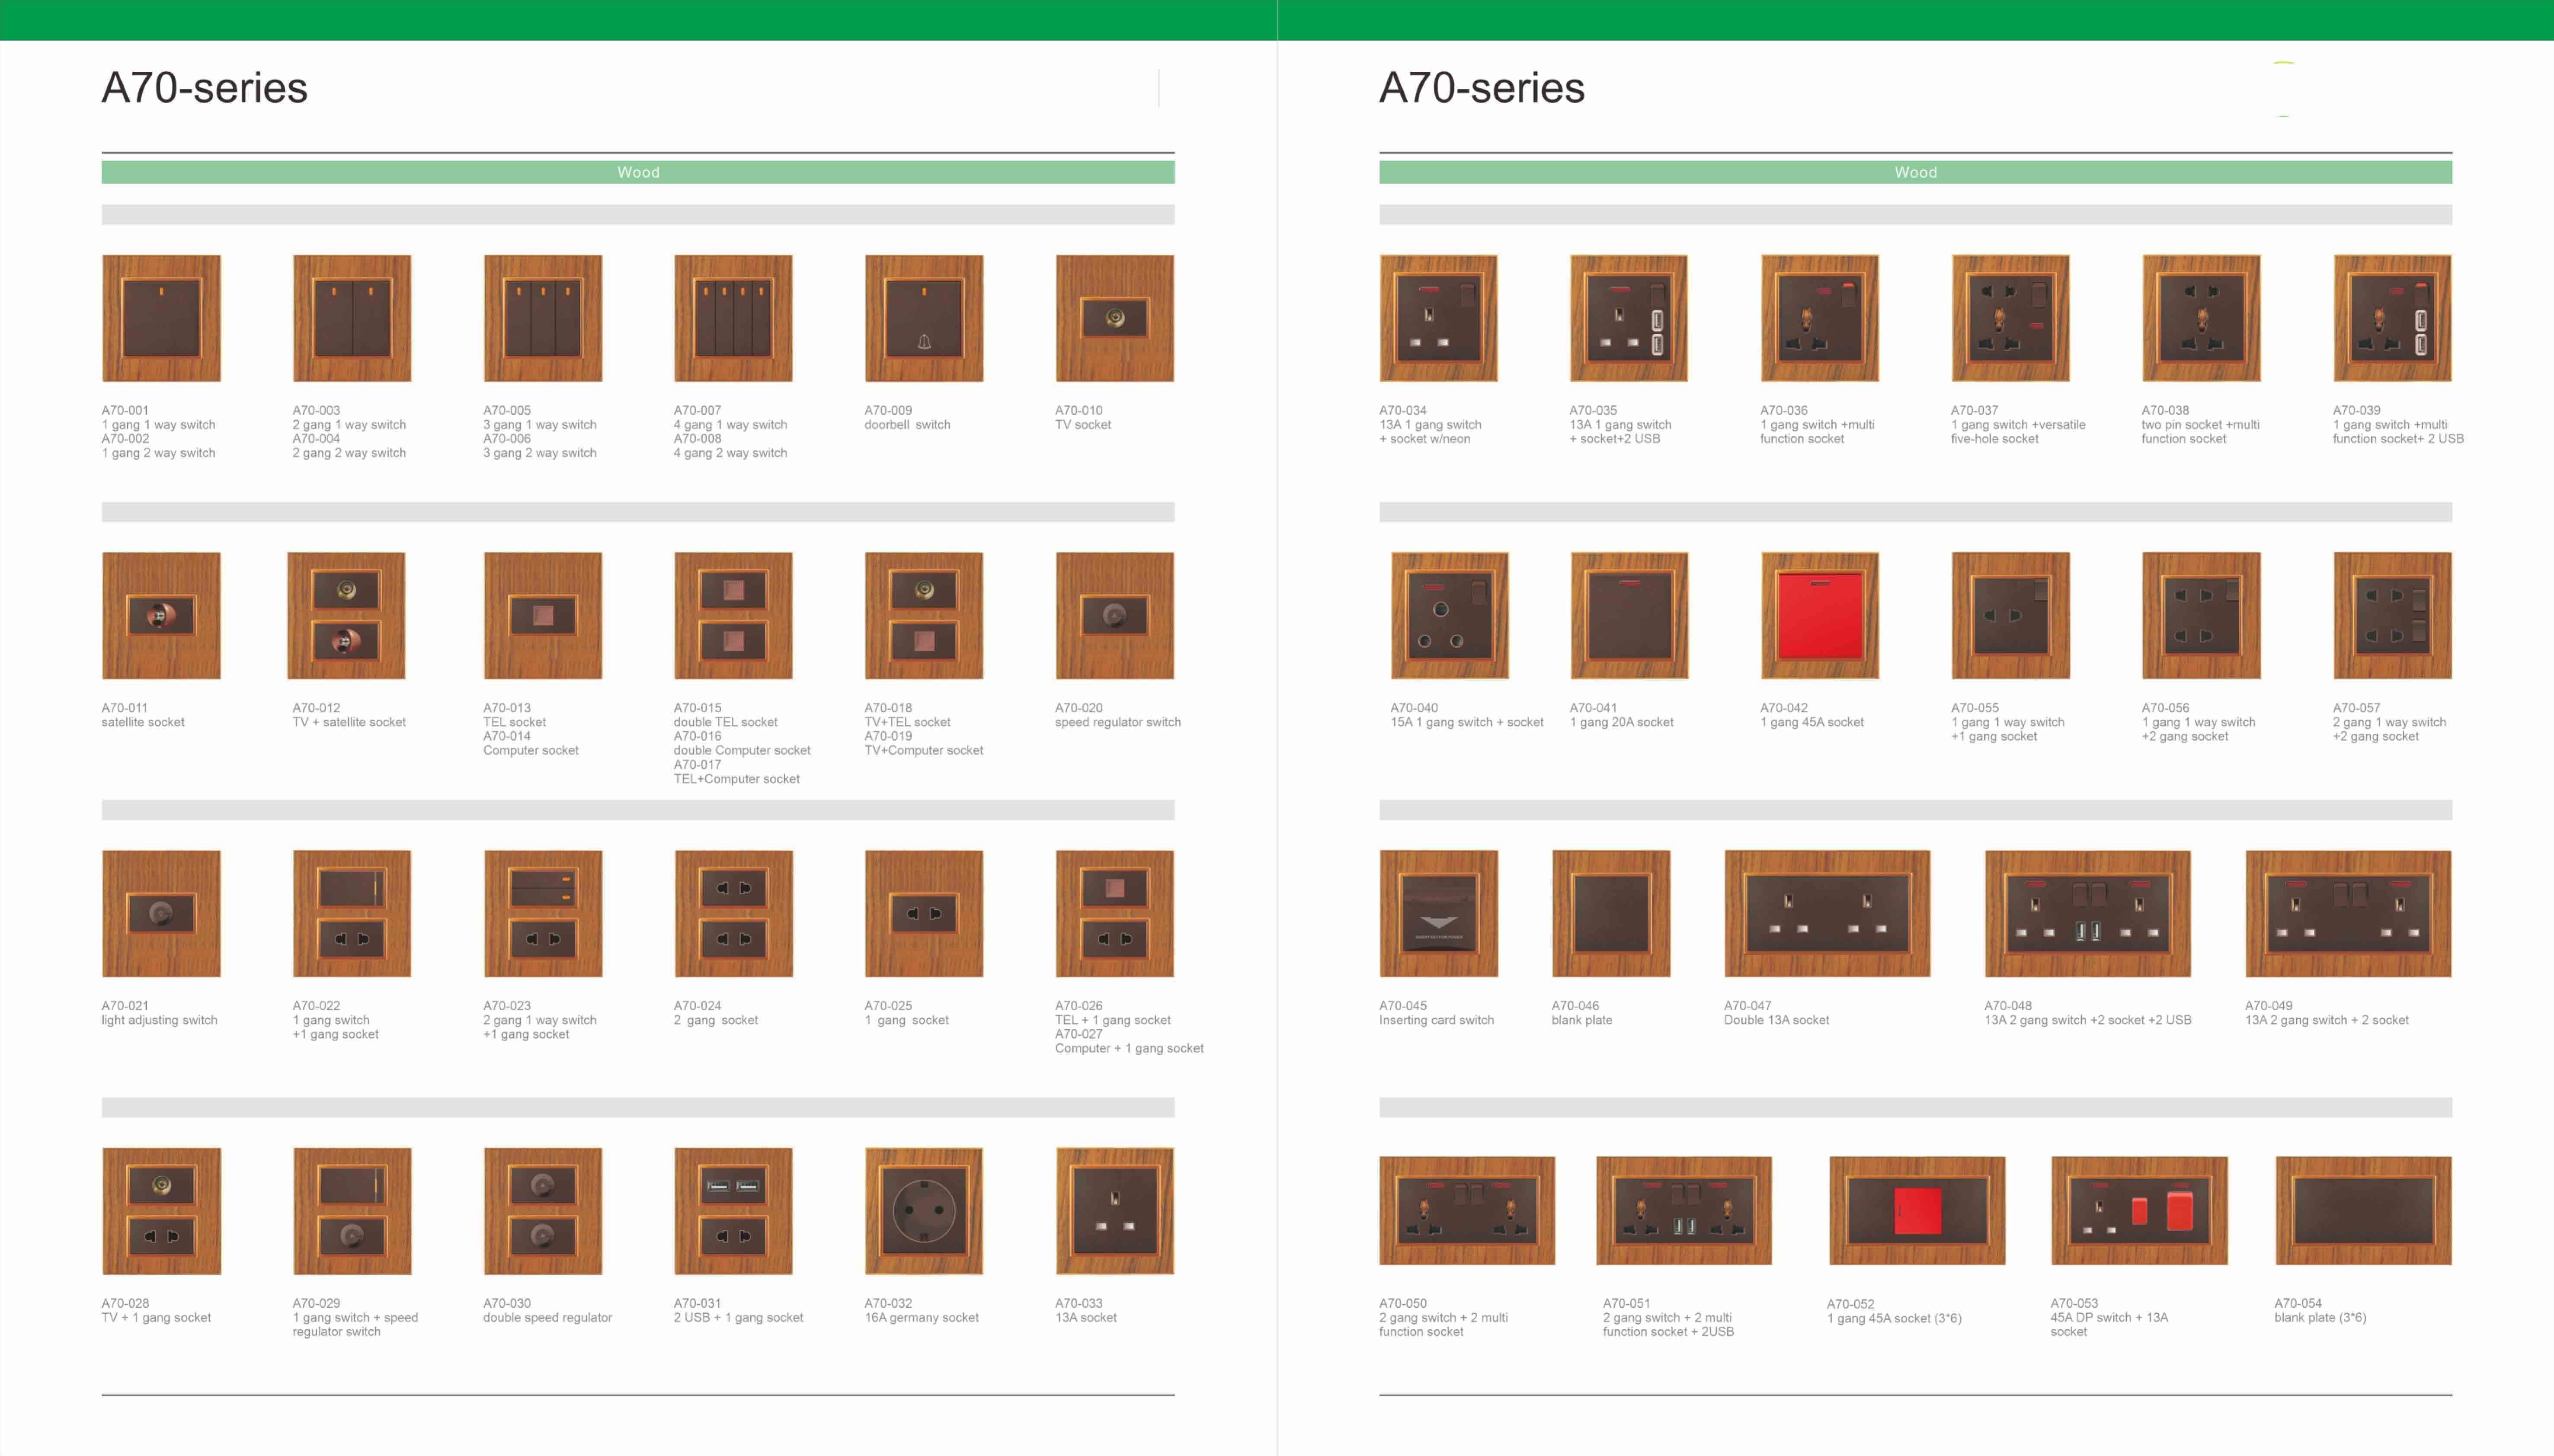Viewport: 2554px width, 1456px height.
Task: Click the A70-046 blank plate image
Action: pyautogui.click(x=1611, y=914)
